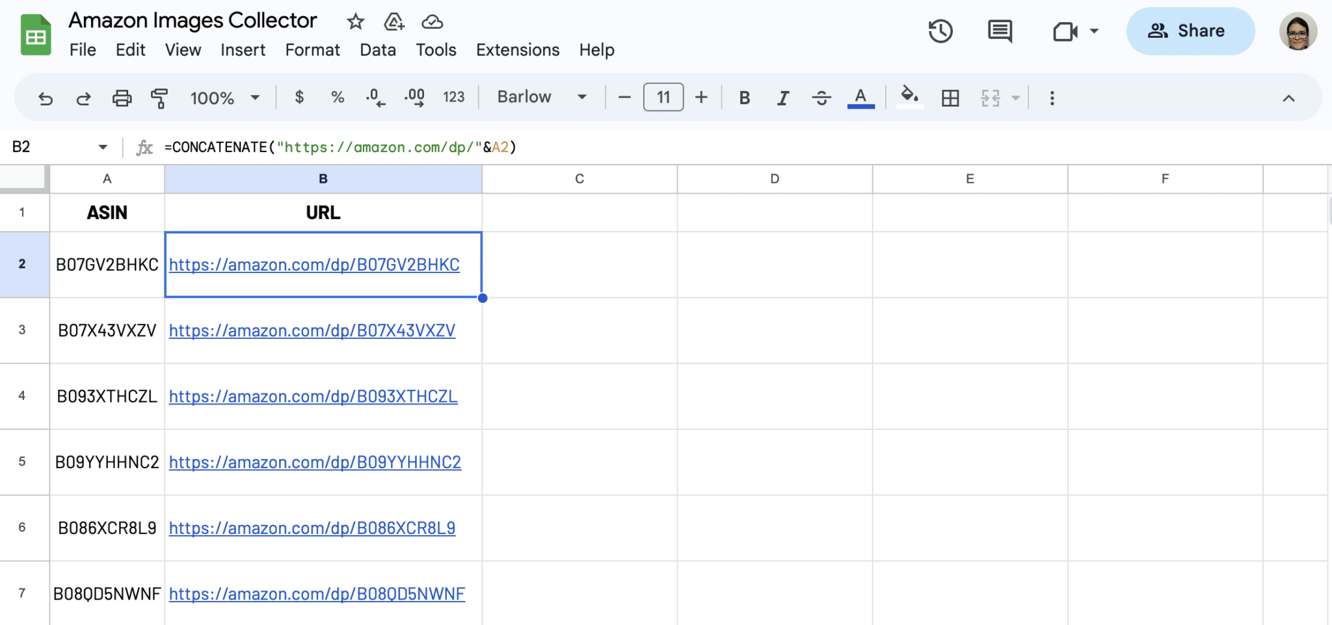Click the increase decimal places icon

click(x=414, y=98)
